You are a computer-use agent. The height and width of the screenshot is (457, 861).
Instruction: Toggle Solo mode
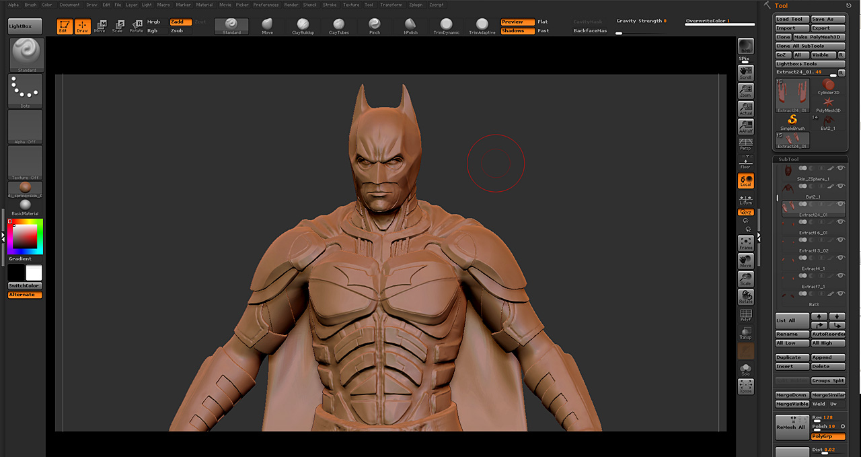(x=745, y=369)
